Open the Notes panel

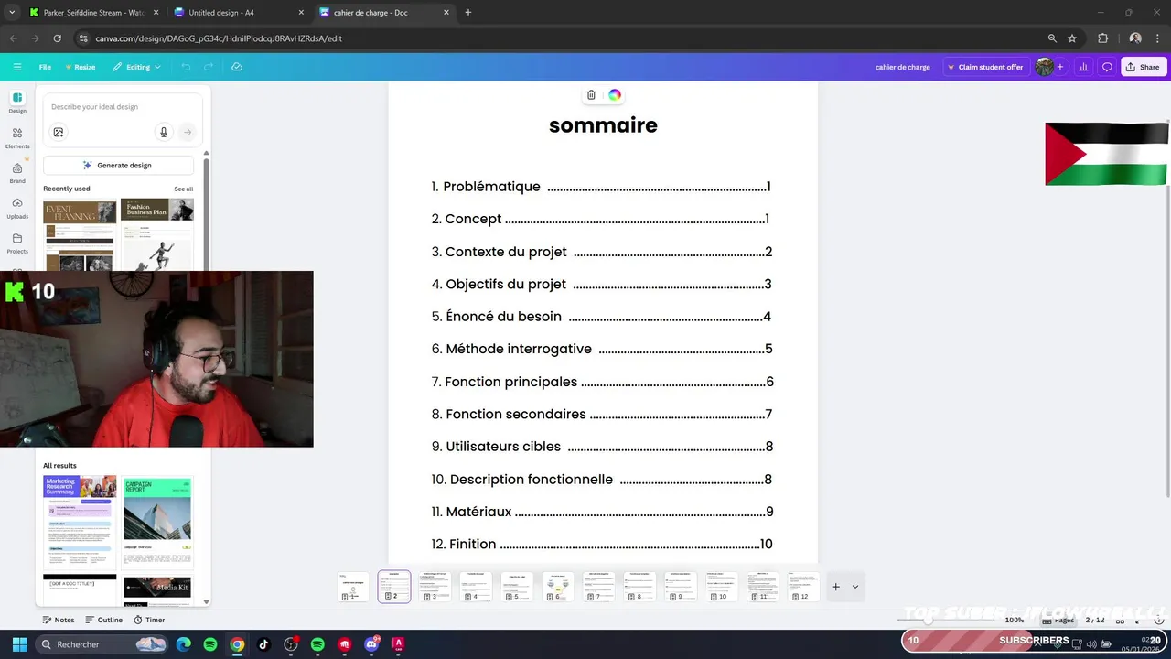coord(59,620)
